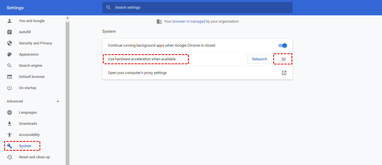Click the magnifier icon beside Search engine

(x=10, y=66)
